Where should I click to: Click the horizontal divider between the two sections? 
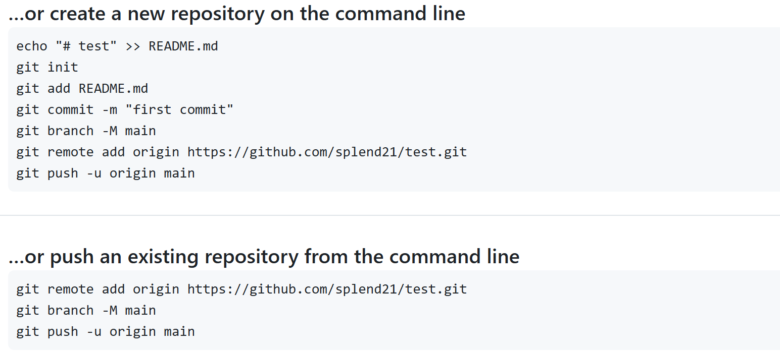tap(390, 215)
